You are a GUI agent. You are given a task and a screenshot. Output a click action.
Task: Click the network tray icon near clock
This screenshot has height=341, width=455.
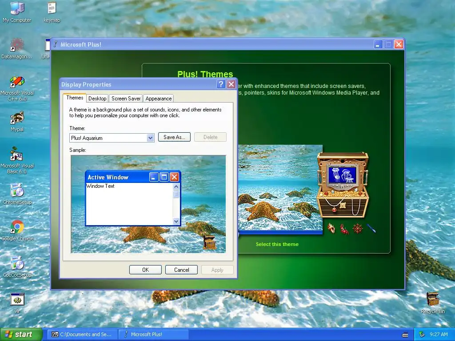coord(422,334)
